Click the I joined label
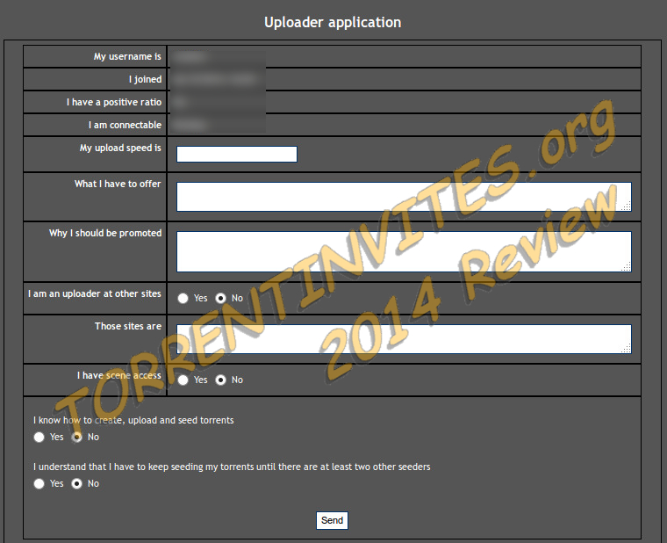Image resolution: width=667 pixels, height=543 pixels. tap(145, 80)
